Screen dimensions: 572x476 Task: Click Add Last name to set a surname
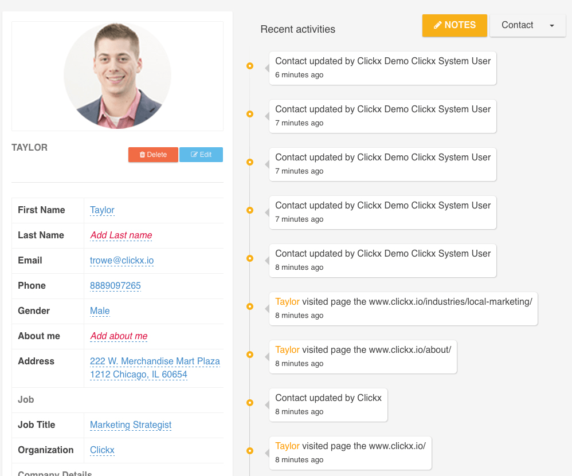point(120,235)
